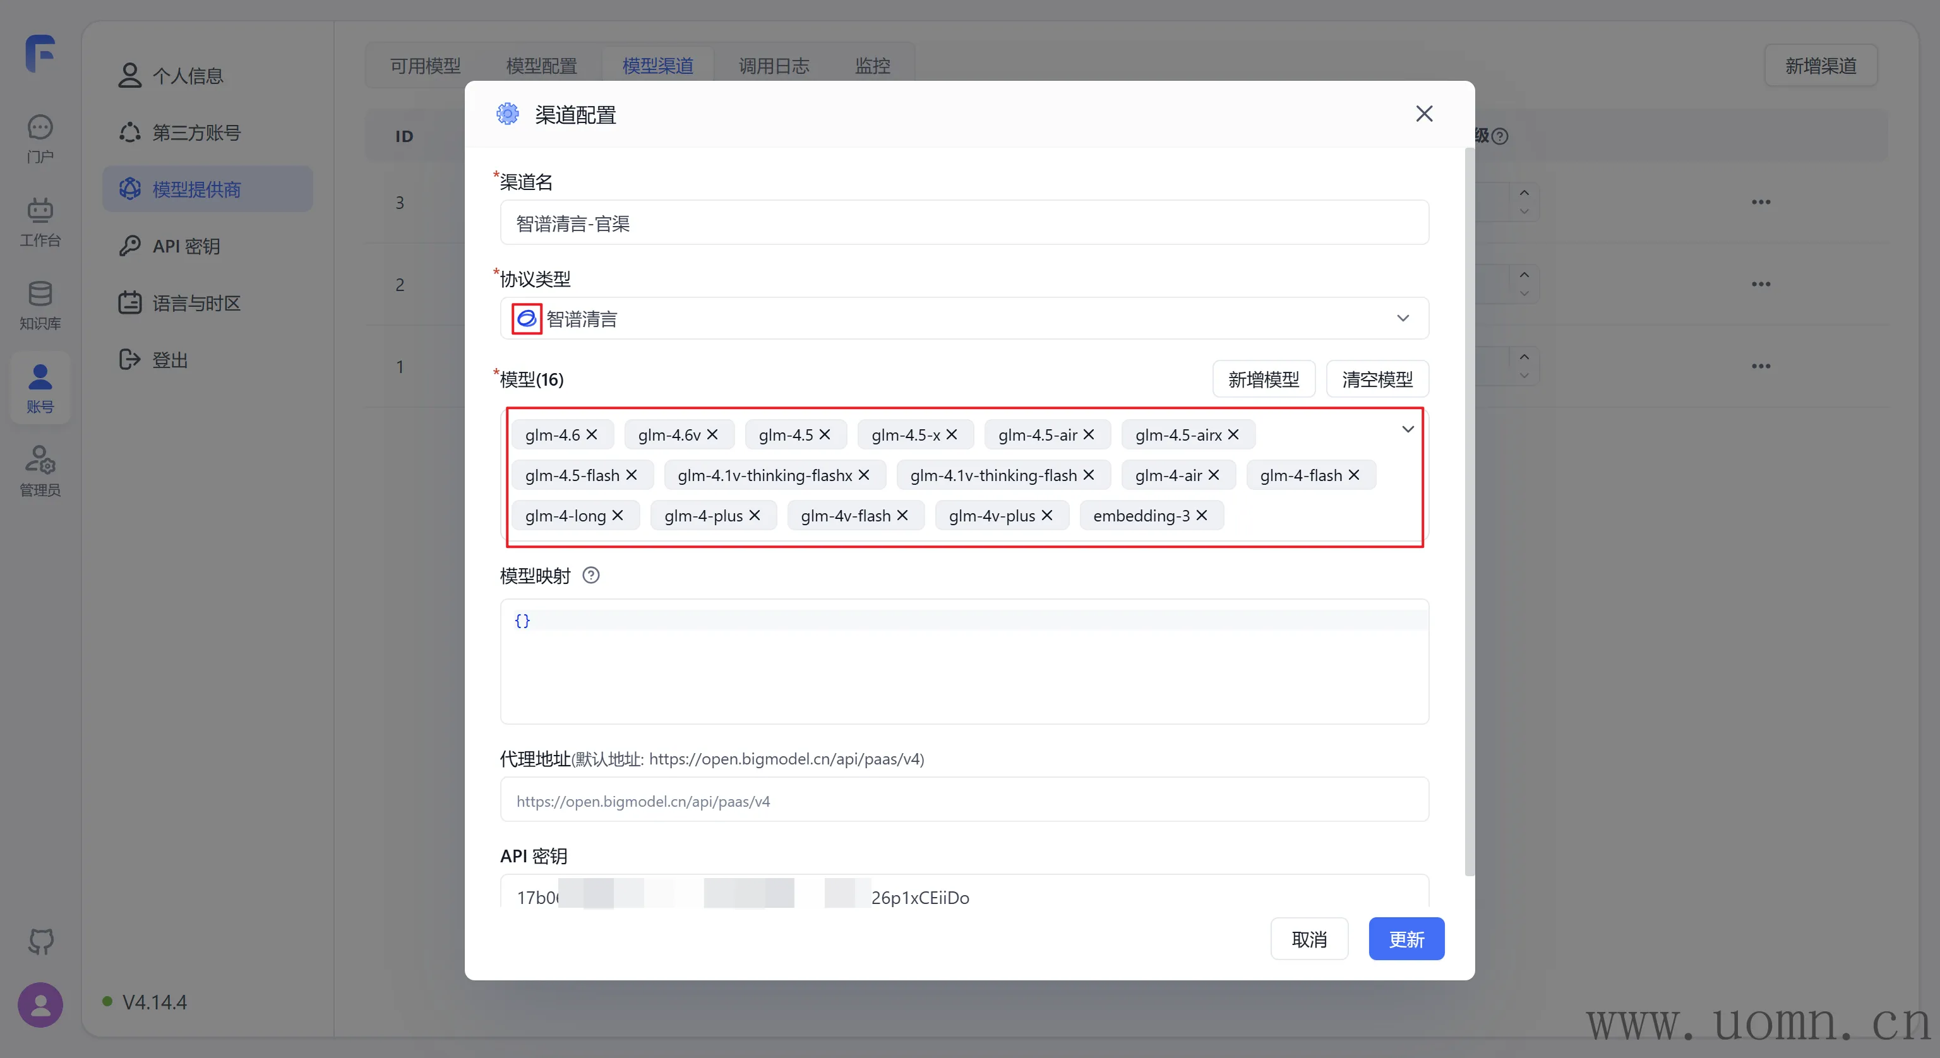Screen dimensions: 1940x1058
Task: Expand the 协议类型 protocol dropdown
Action: [x=1403, y=319]
